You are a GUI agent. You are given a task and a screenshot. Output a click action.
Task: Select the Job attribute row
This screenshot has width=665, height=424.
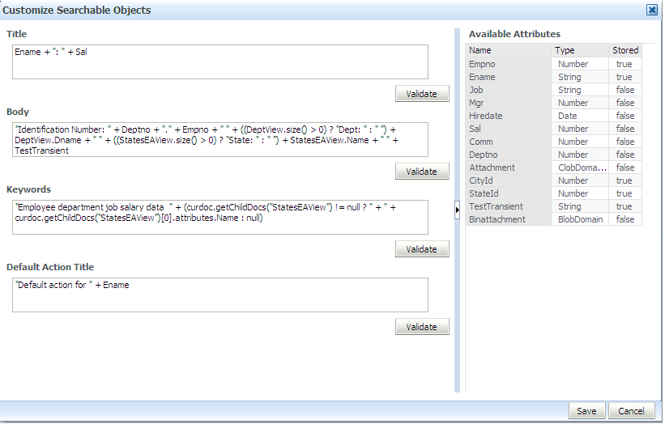pos(553,90)
